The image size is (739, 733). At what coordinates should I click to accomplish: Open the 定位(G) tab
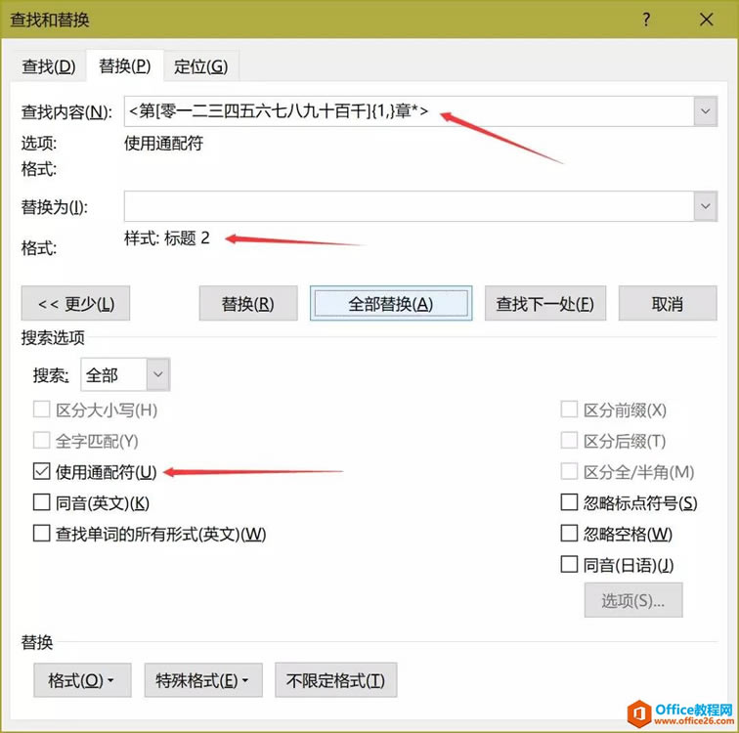pyautogui.click(x=200, y=66)
